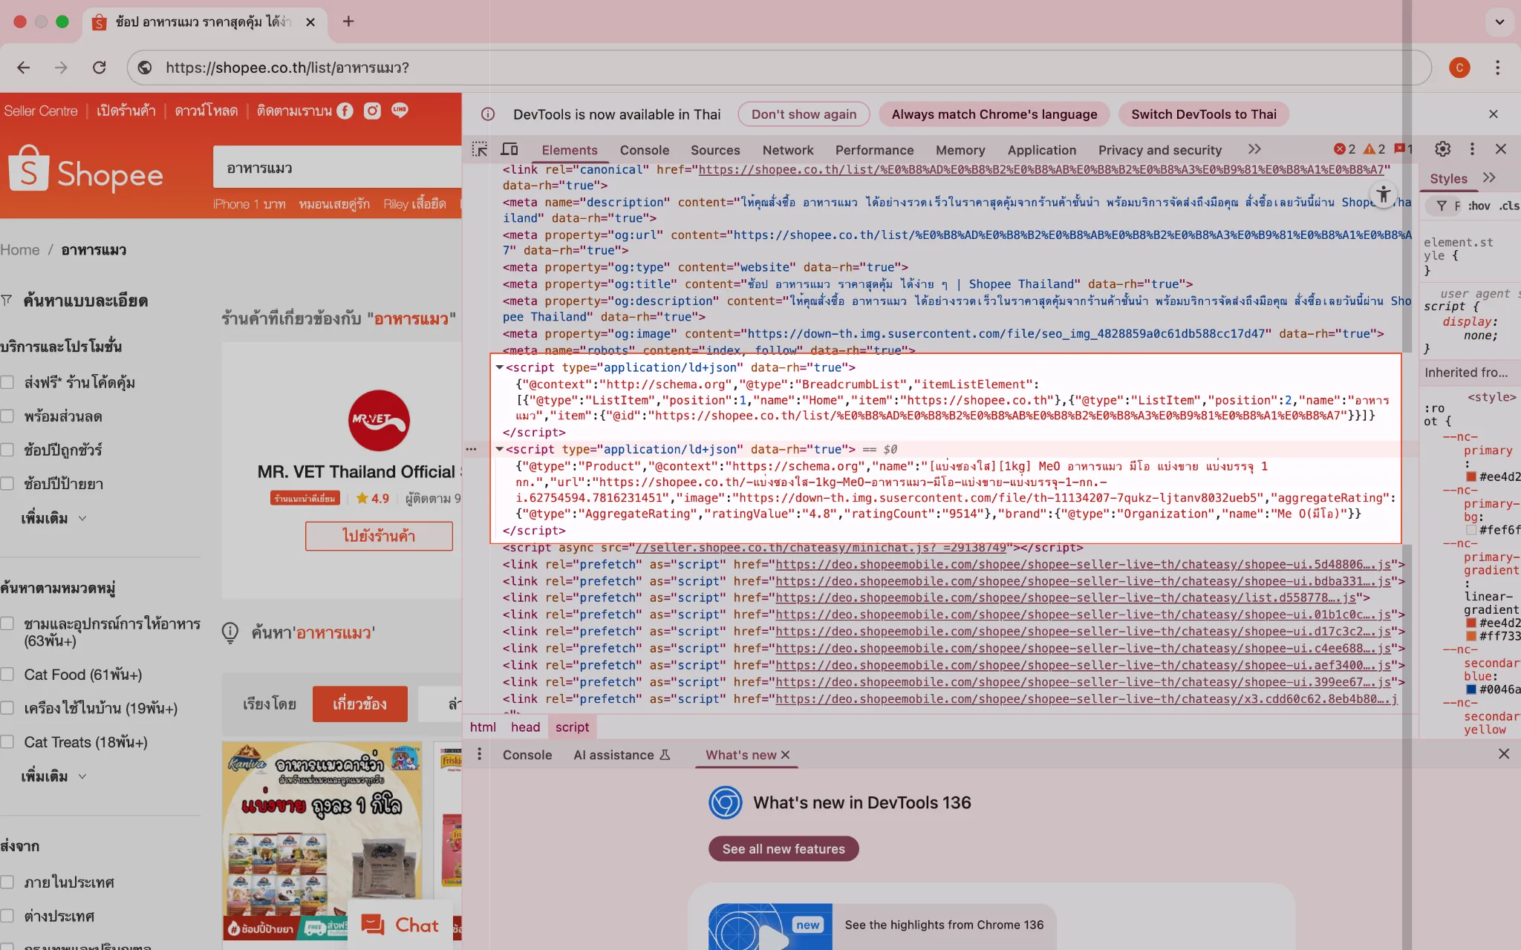Viewport: 1521px width, 950px height.
Task: Check the Cat Treats category checkbox
Action: 7,741
